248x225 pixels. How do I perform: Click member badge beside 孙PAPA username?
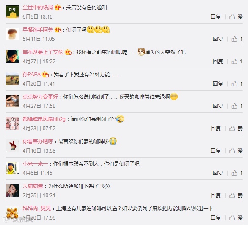tap(45, 74)
